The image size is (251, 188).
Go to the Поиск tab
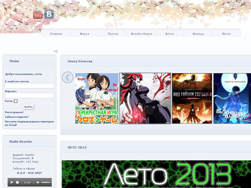pyautogui.click(x=227, y=34)
